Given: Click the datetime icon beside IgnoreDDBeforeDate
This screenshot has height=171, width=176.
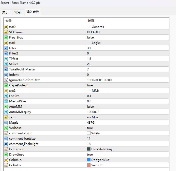Looking at the screenshot, I should tap(6, 80).
